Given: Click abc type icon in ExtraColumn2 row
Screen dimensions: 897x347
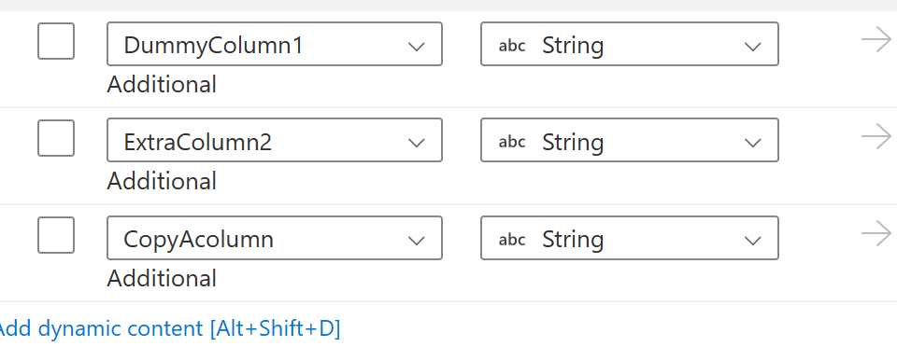Looking at the screenshot, I should (512, 142).
